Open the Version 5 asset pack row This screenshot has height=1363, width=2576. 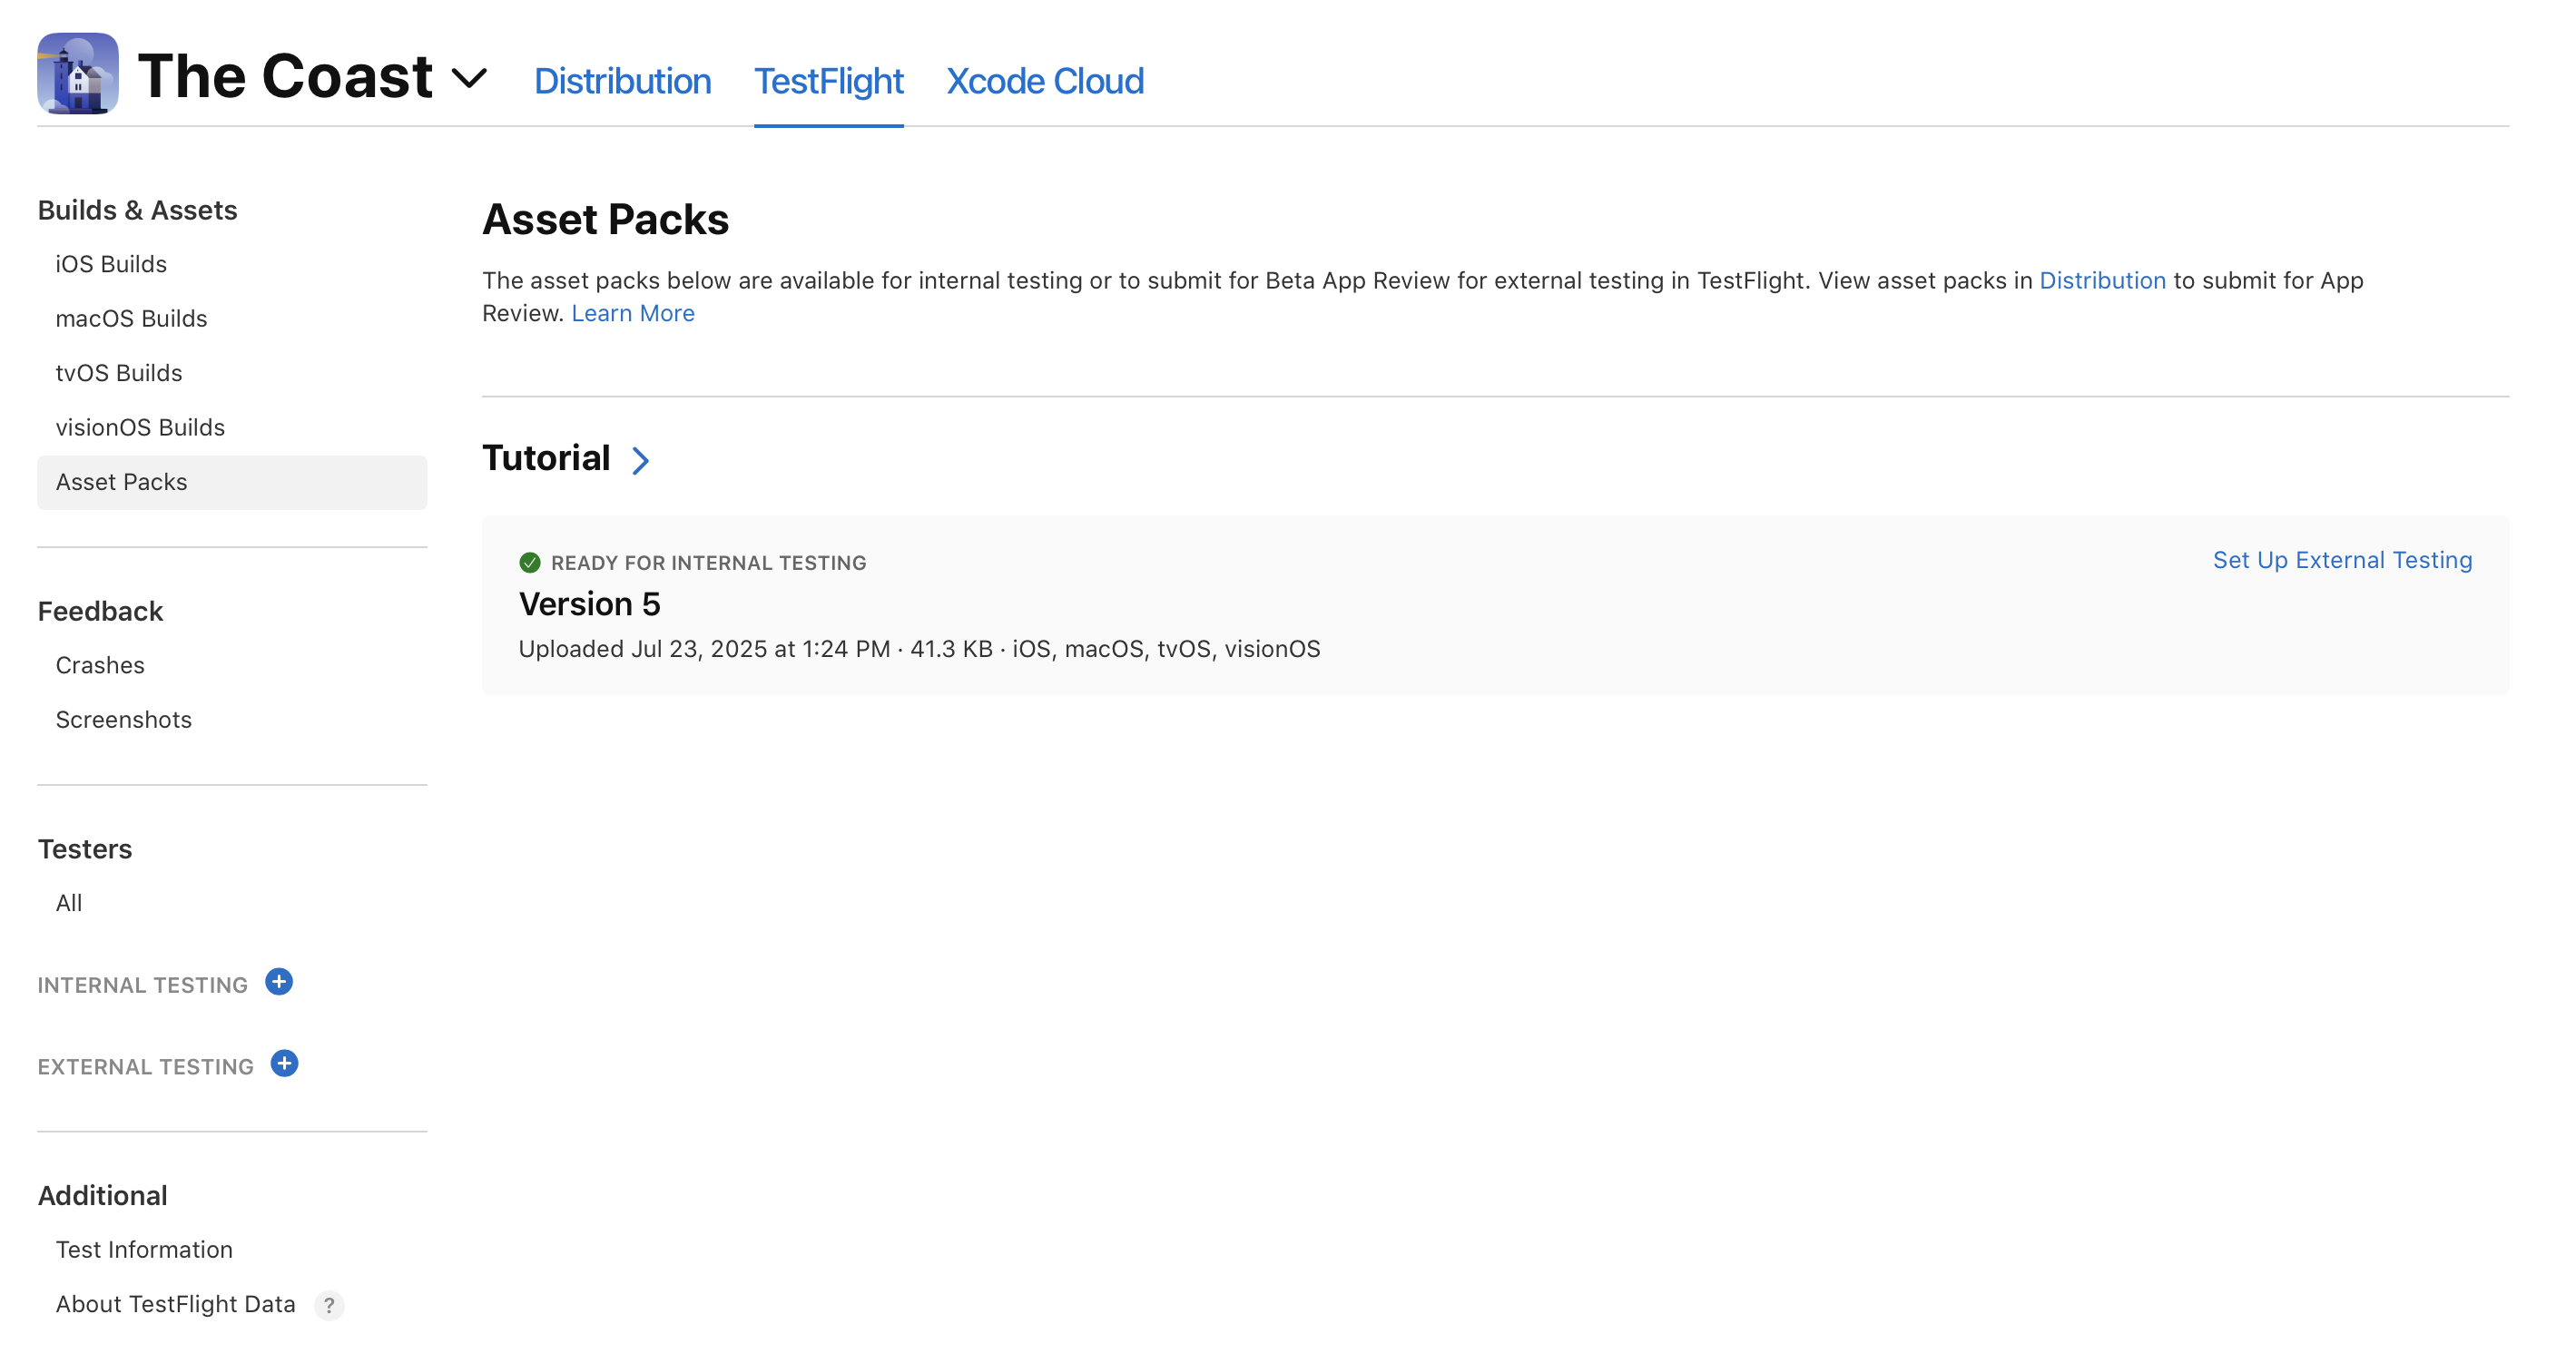[589, 604]
